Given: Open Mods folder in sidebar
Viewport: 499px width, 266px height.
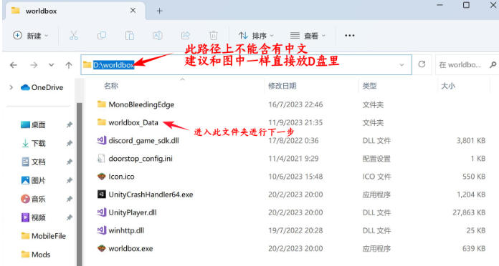Looking at the screenshot, I should coord(36,255).
